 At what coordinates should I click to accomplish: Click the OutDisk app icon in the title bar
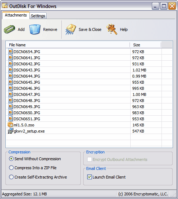[x=5, y=6]
